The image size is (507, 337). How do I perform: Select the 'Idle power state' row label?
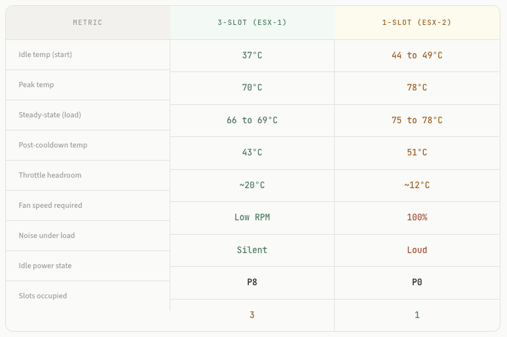coord(45,266)
